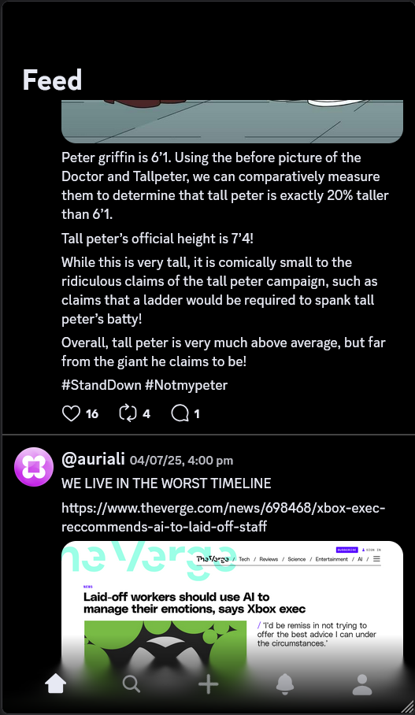View cartoon image at top of post

pos(232,121)
